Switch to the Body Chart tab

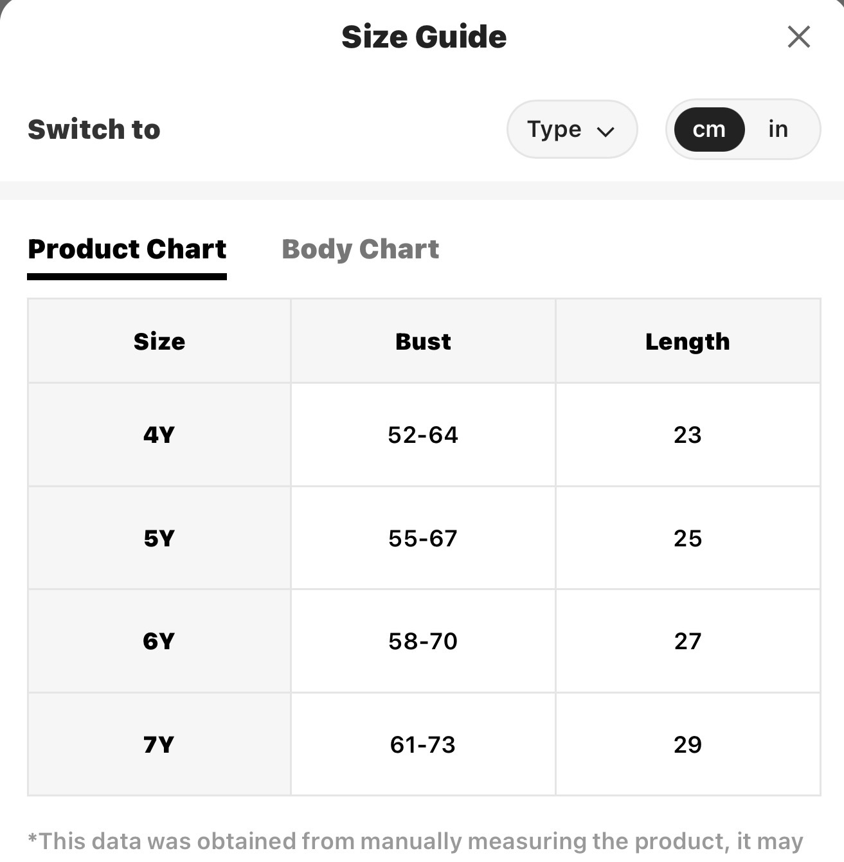[361, 249]
